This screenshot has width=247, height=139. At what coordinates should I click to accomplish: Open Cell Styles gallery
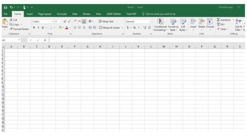(183, 25)
